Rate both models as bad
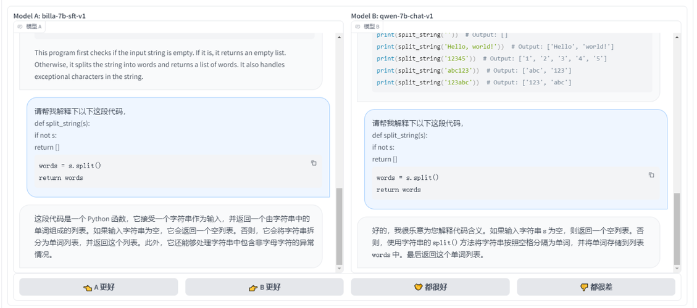The width and height of the screenshot is (697, 308). (596, 287)
